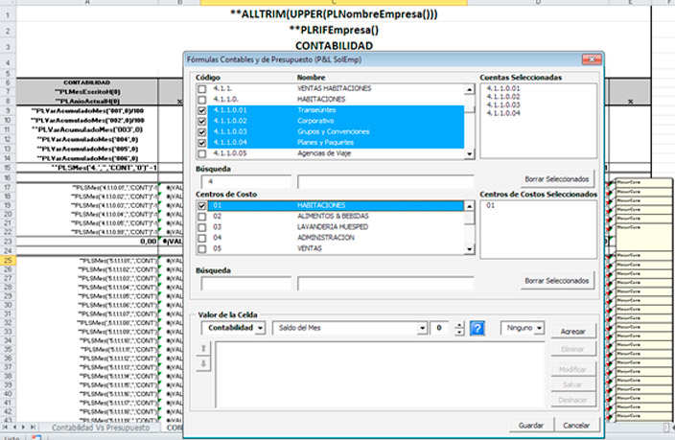
Task: Check the 4.1.1.0.05 Agencias de Viaje box
Action: coord(201,152)
